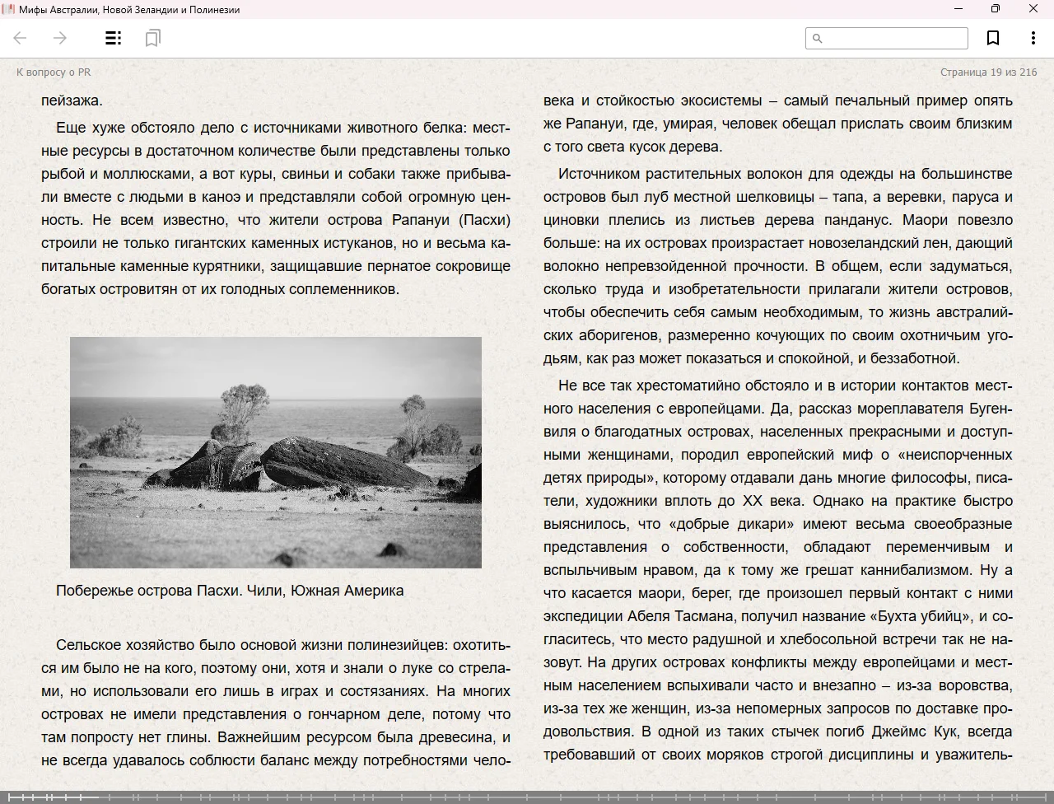The height and width of the screenshot is (804, 1054).
Task: Click the book app icon in title bar
Action: (9, 9)
